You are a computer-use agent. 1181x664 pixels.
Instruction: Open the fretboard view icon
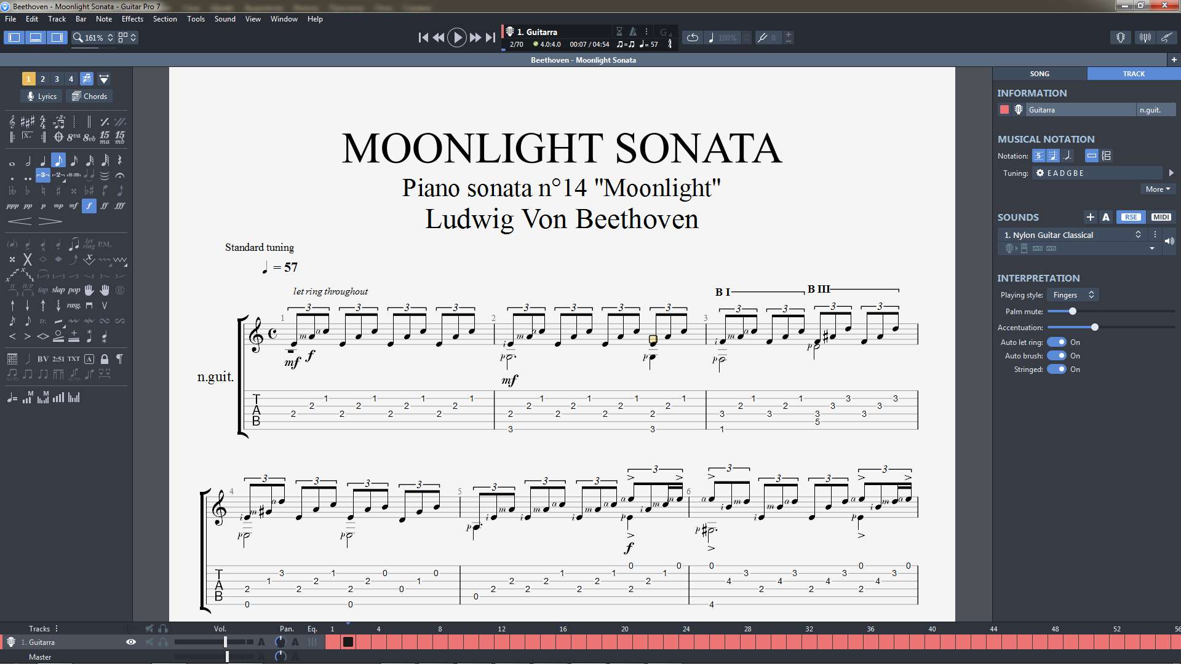point(1121,38)
